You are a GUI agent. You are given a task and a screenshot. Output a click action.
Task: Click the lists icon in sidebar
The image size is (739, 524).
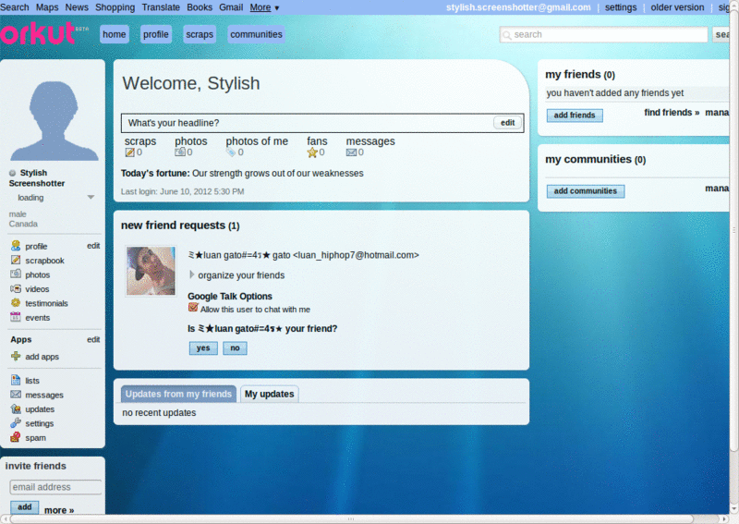coord(16,380)
